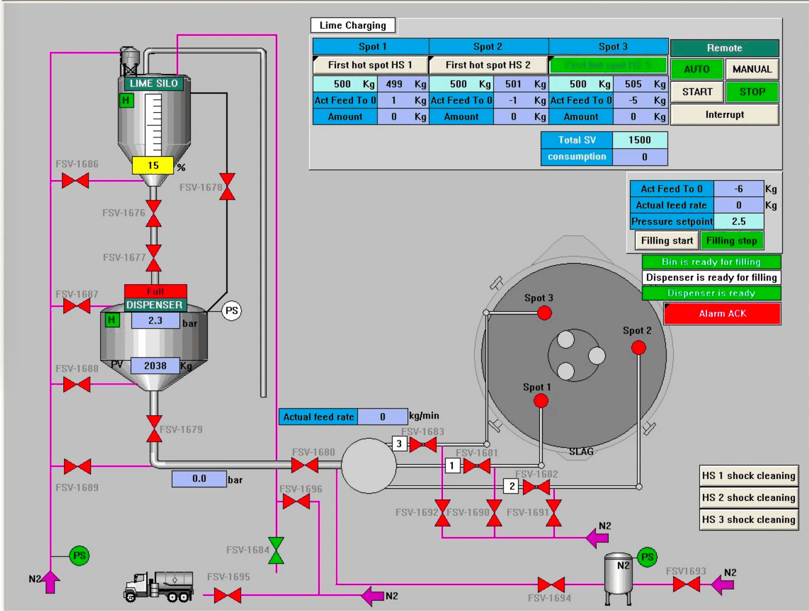Click the Spot 2 red injection point on furnace
The width and height of the screenshot is (809, 611).
pyautogui.click(x=638, y=348)
